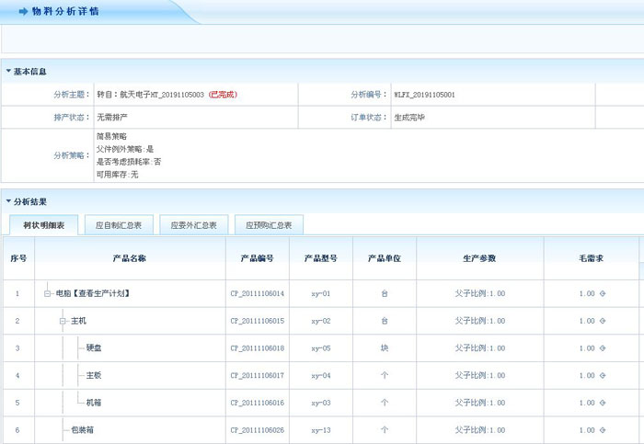Select the 包装箱 tree item
644x444 pixels.
point(81,430)
